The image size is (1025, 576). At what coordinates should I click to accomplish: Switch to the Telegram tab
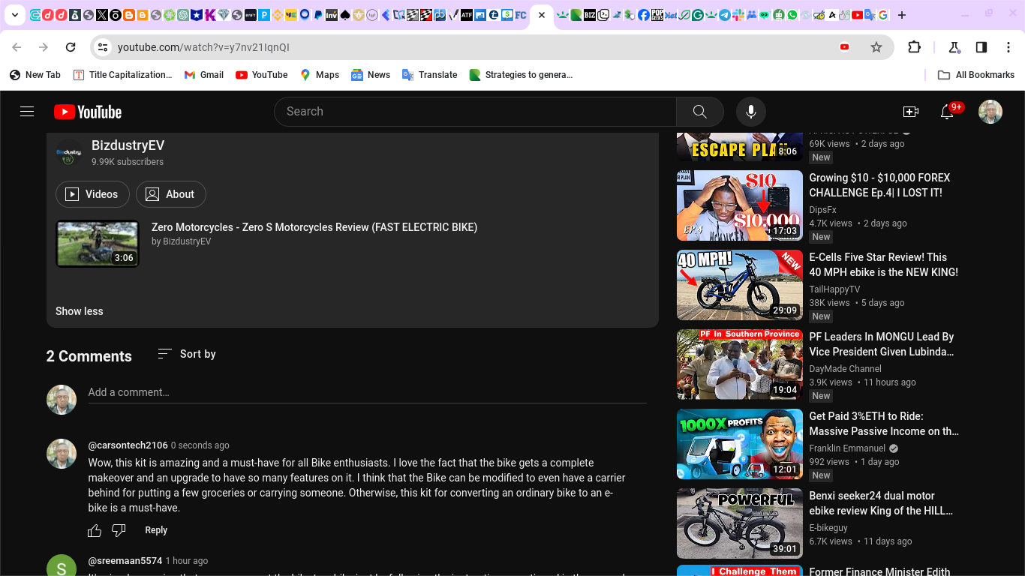click(724, 15)
